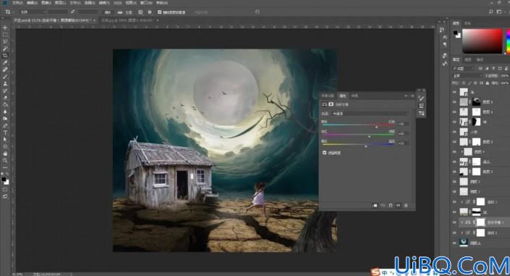The height and width of the screenshot is (276, 510).
Task: Open the layer Fill value dropdown
Action: tap(504, 83)
